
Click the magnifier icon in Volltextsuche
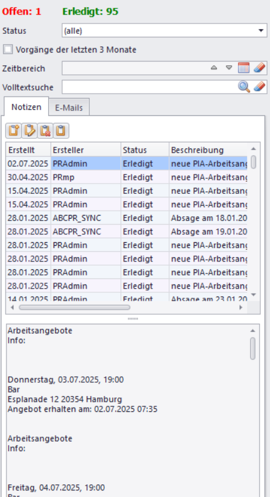pos(243,86)
